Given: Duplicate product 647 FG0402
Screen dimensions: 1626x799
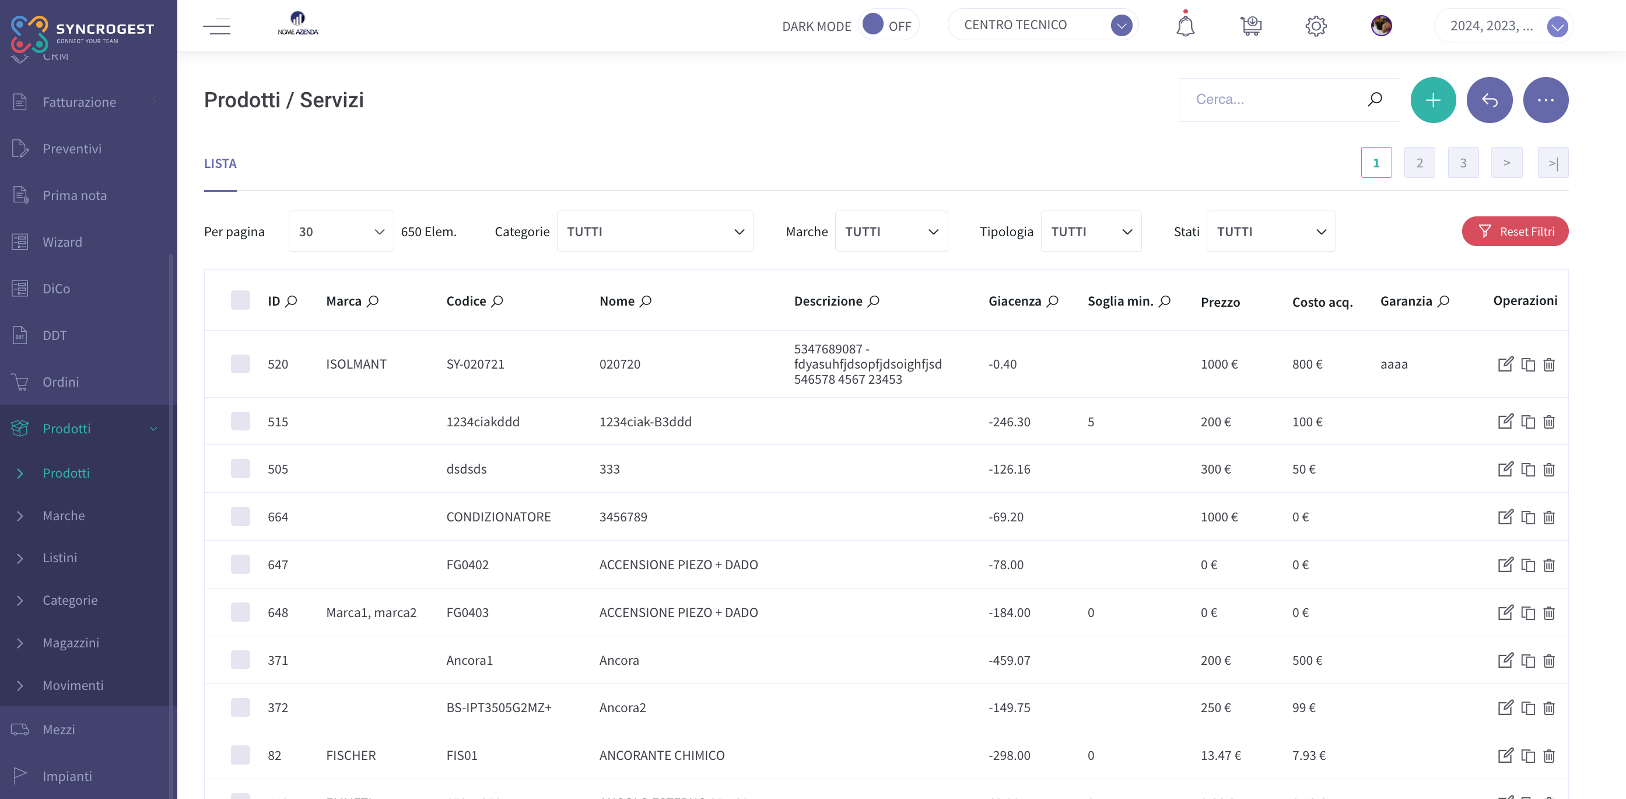Looking at the screenshot, I should (x=1527, y=565).
